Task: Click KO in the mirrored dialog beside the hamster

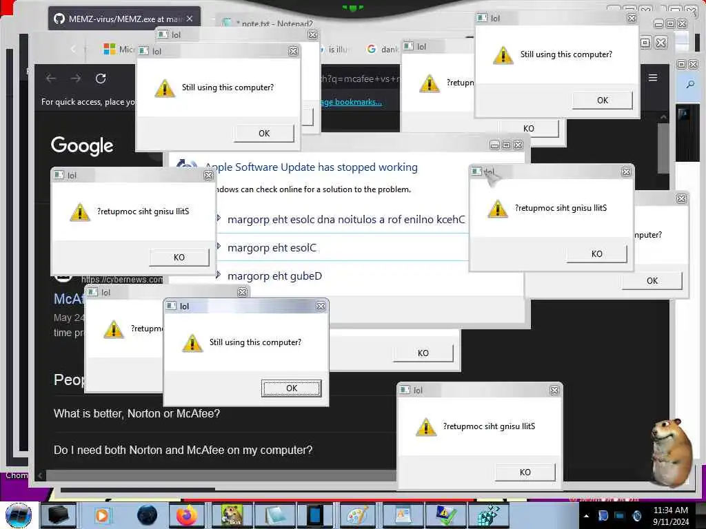Action: (525, 473)
